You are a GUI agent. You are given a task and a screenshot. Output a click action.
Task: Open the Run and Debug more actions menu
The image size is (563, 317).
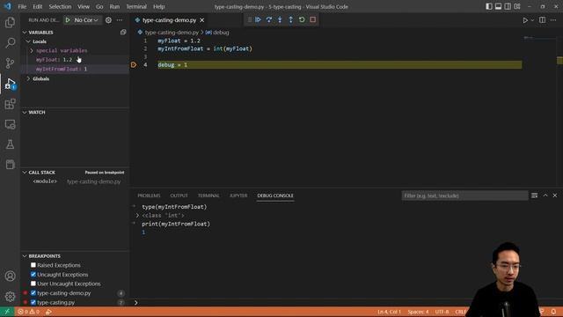[x=120, y=20]
